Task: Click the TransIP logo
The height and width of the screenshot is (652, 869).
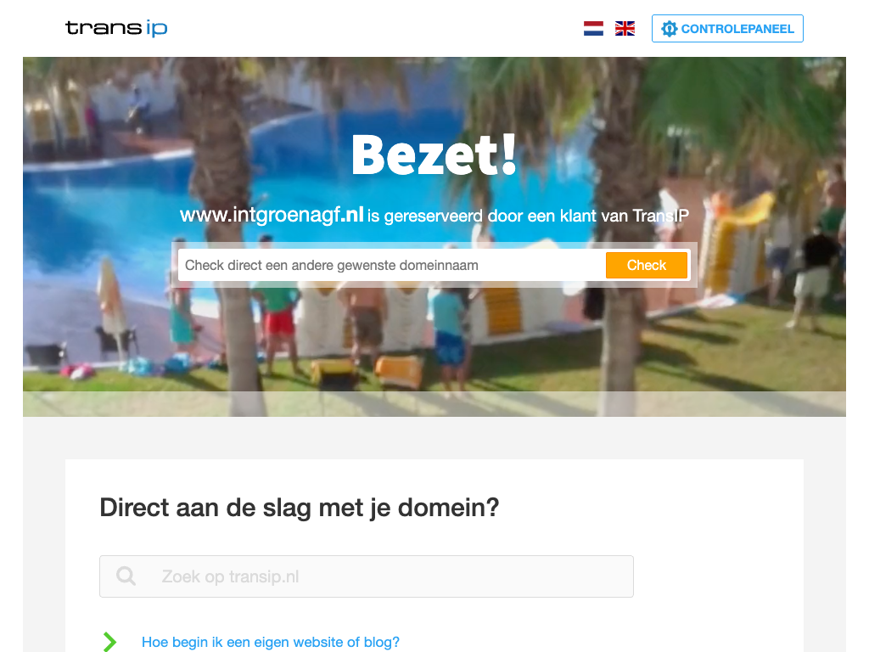Action: pyautogui.click(x=116, y=28)
